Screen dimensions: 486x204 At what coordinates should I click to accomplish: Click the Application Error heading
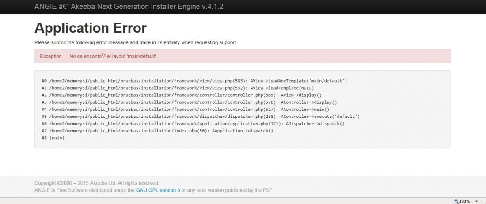(x=90, y=28)
